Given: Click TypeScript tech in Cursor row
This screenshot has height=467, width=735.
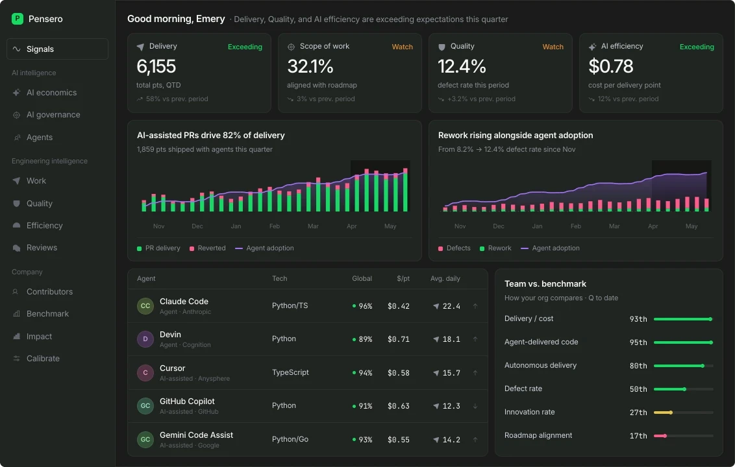Looking at the screenshot, I should tap(290, 372).
